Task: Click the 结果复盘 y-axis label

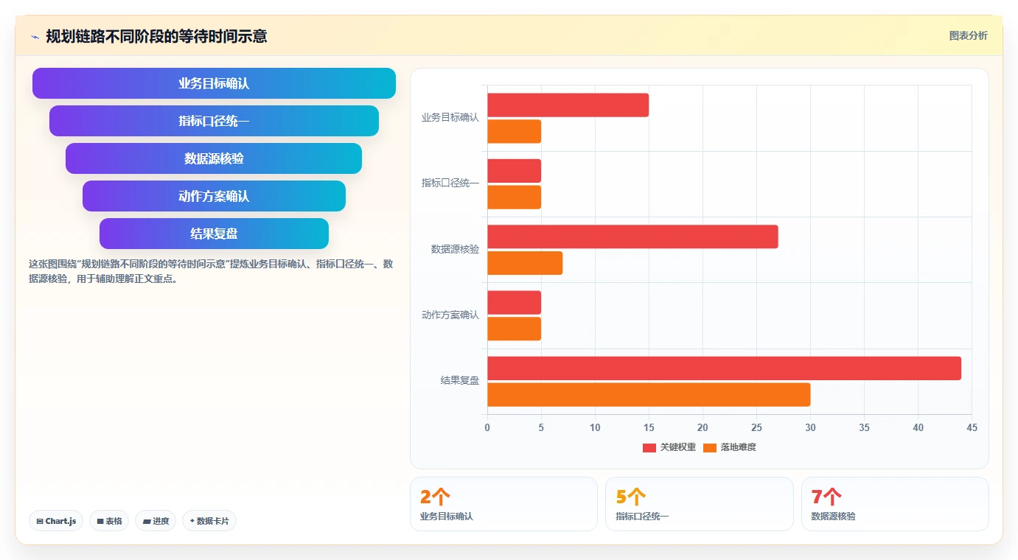Action: 460,381
